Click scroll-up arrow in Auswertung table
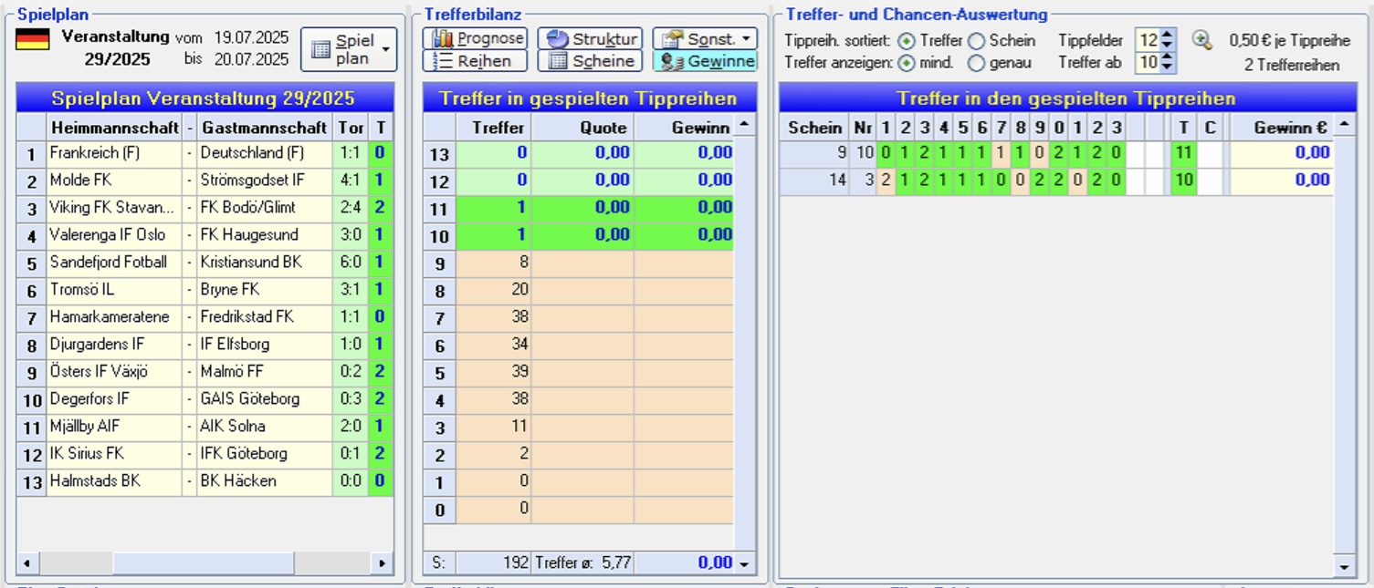The width and height of the screenshot is (1374, 588). point(1344,124)
